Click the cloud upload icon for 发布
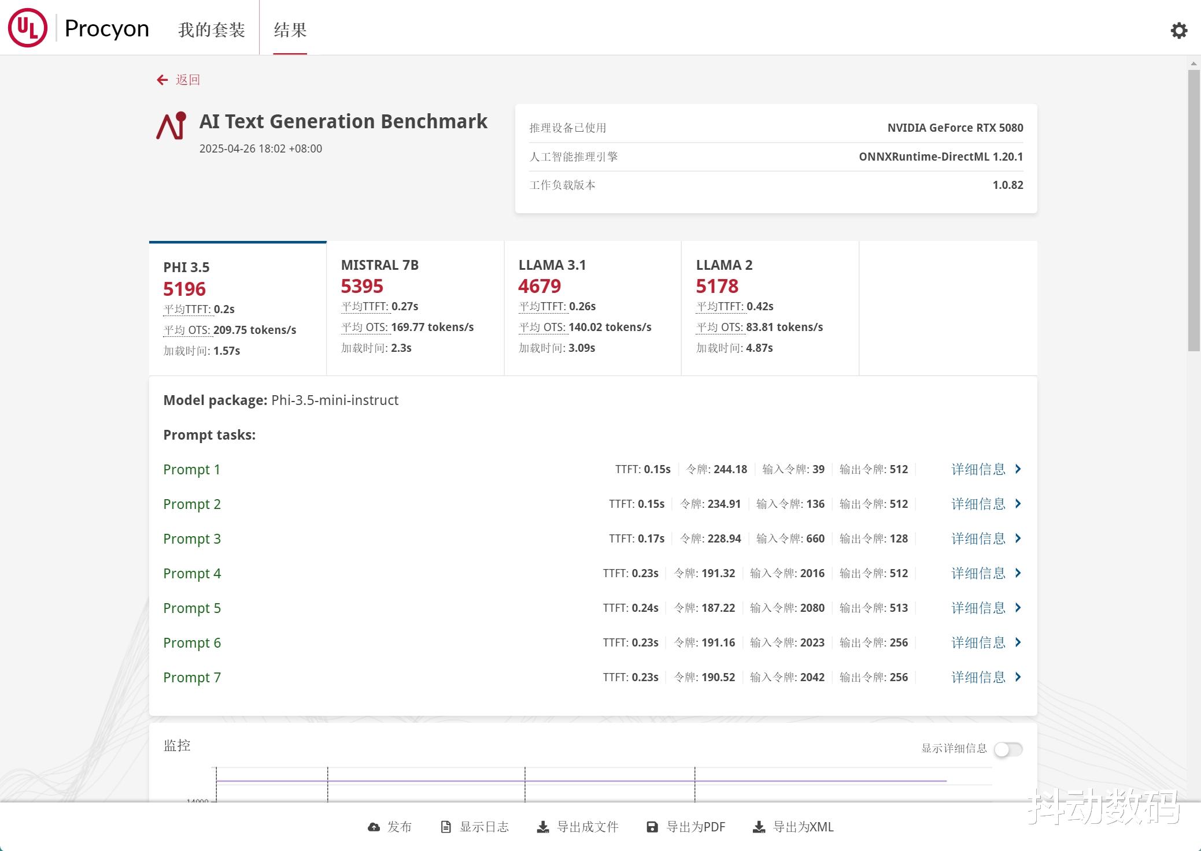1201x851 pixels. [374, 827]
